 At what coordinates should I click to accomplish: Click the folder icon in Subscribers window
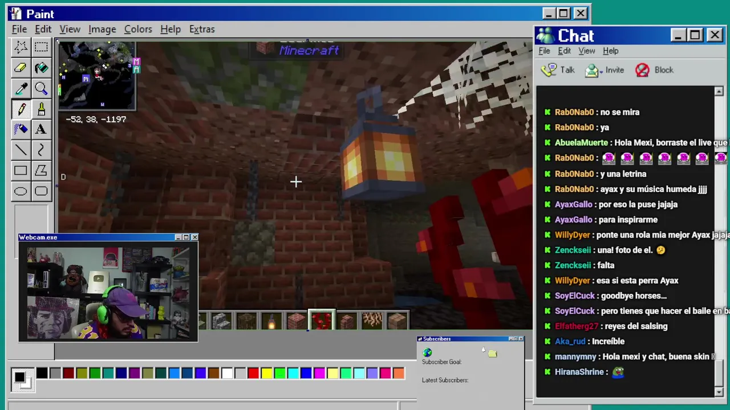pos(492,354)
